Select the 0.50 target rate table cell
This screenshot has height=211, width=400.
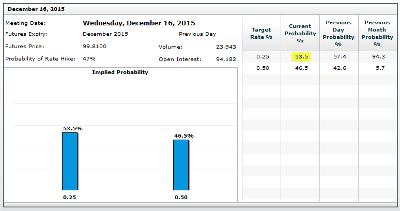point(263,68)
